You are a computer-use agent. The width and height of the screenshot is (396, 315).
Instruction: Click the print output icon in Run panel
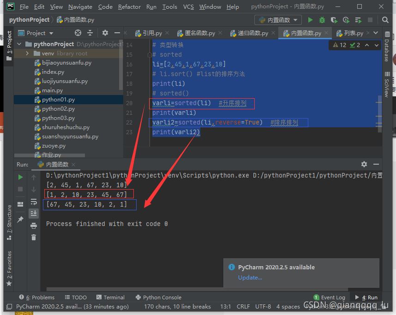[34, 226]
